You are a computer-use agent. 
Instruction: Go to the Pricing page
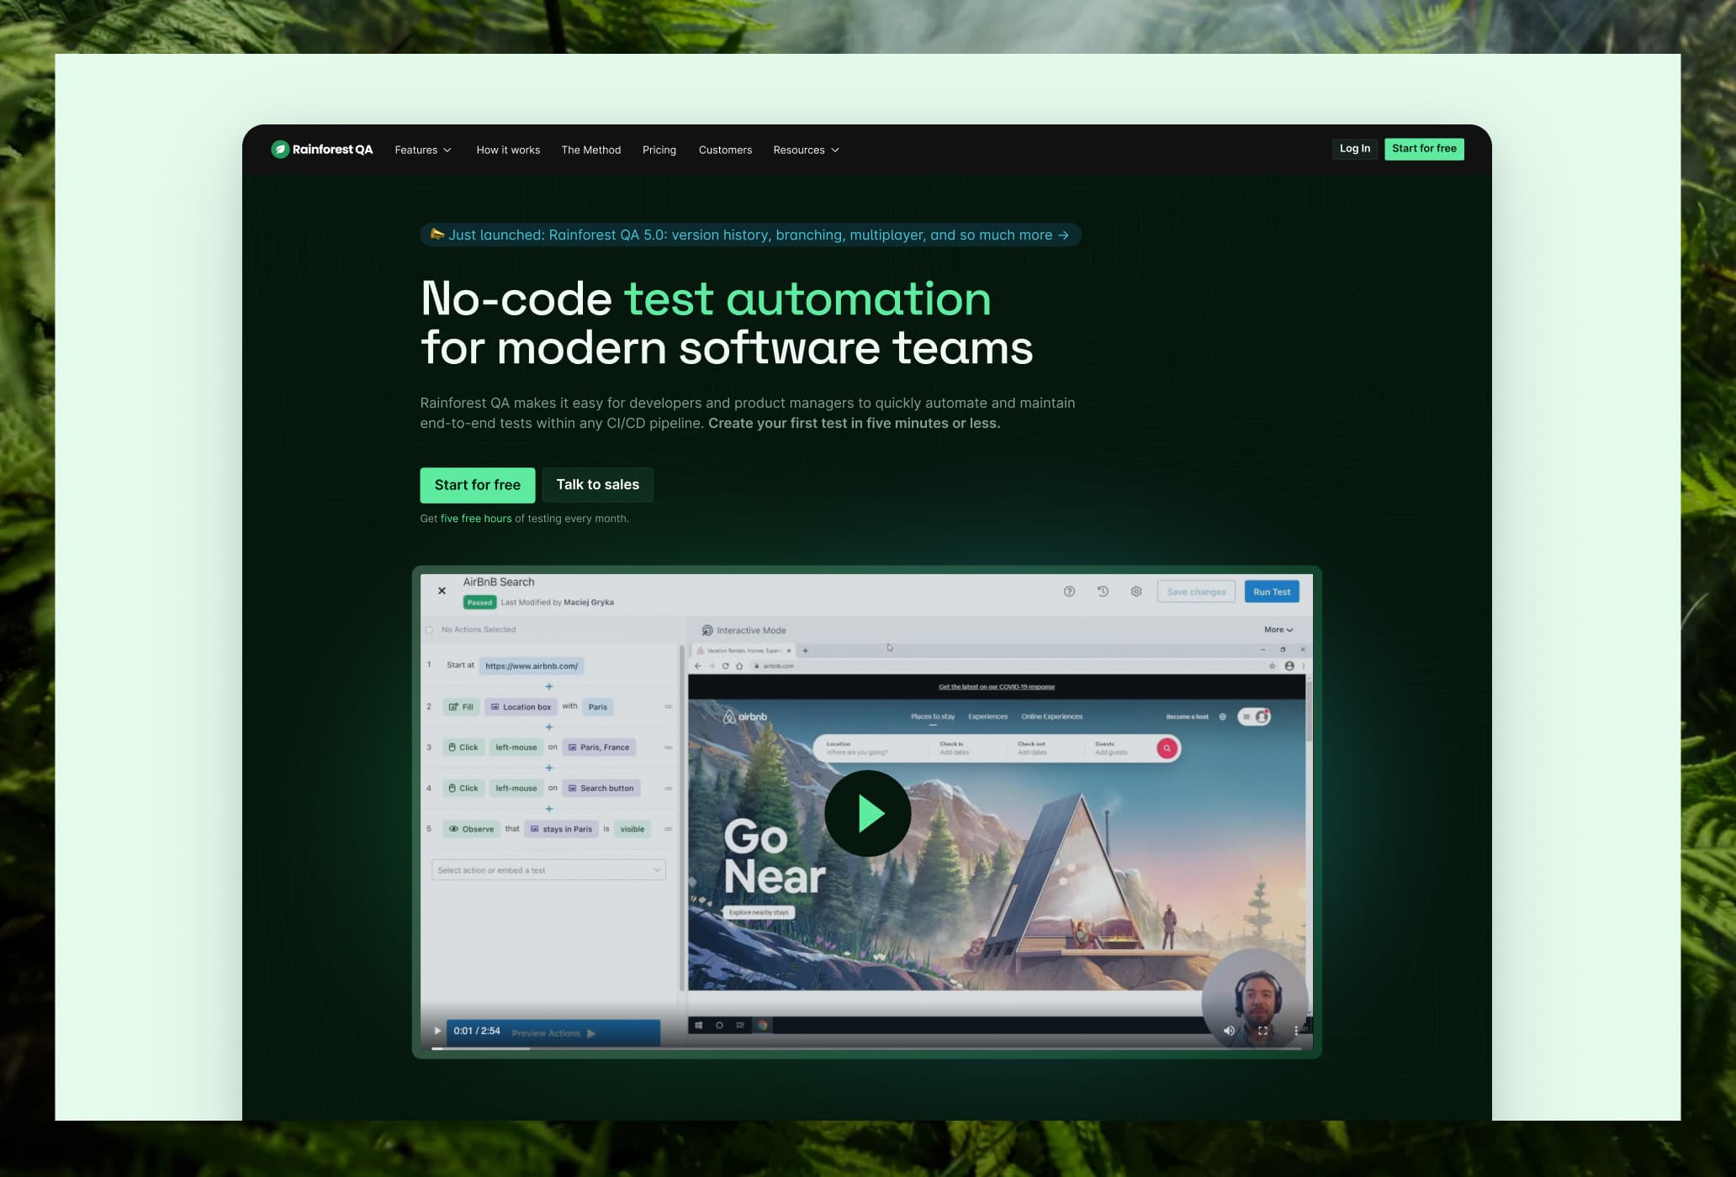pos(659,150)
